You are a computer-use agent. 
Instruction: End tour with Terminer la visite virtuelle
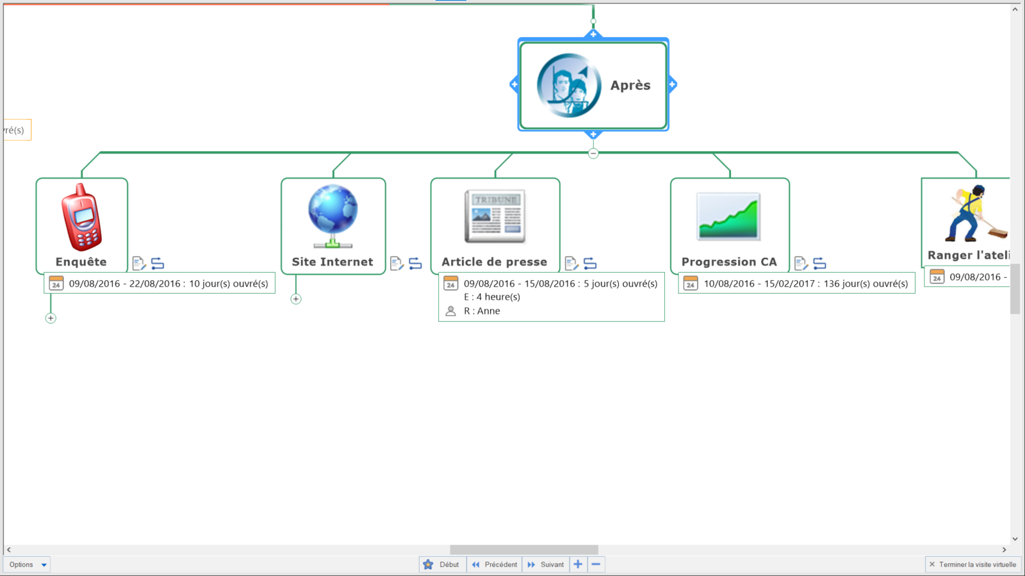(x=972, y=564)
